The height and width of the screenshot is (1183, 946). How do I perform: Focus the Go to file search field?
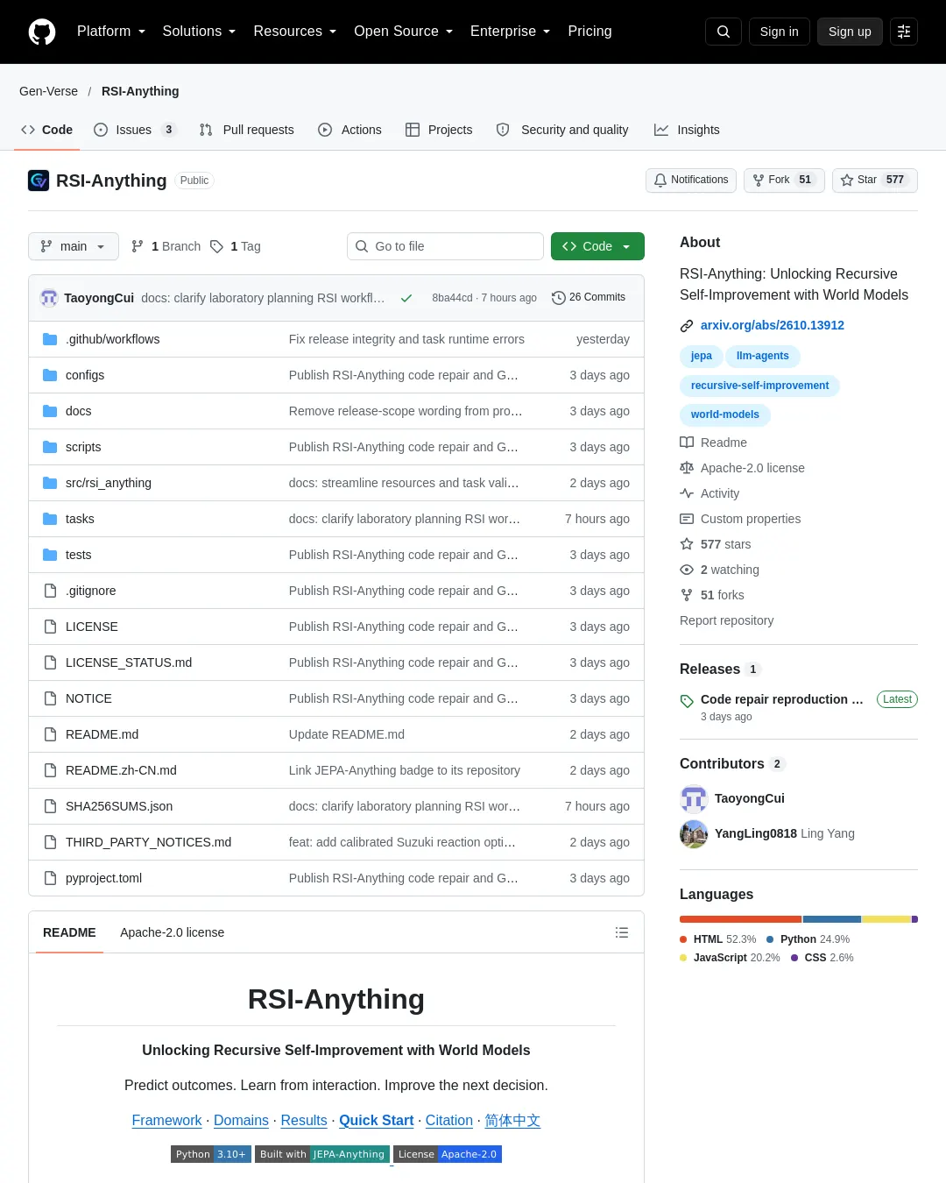tap(445, 246)
